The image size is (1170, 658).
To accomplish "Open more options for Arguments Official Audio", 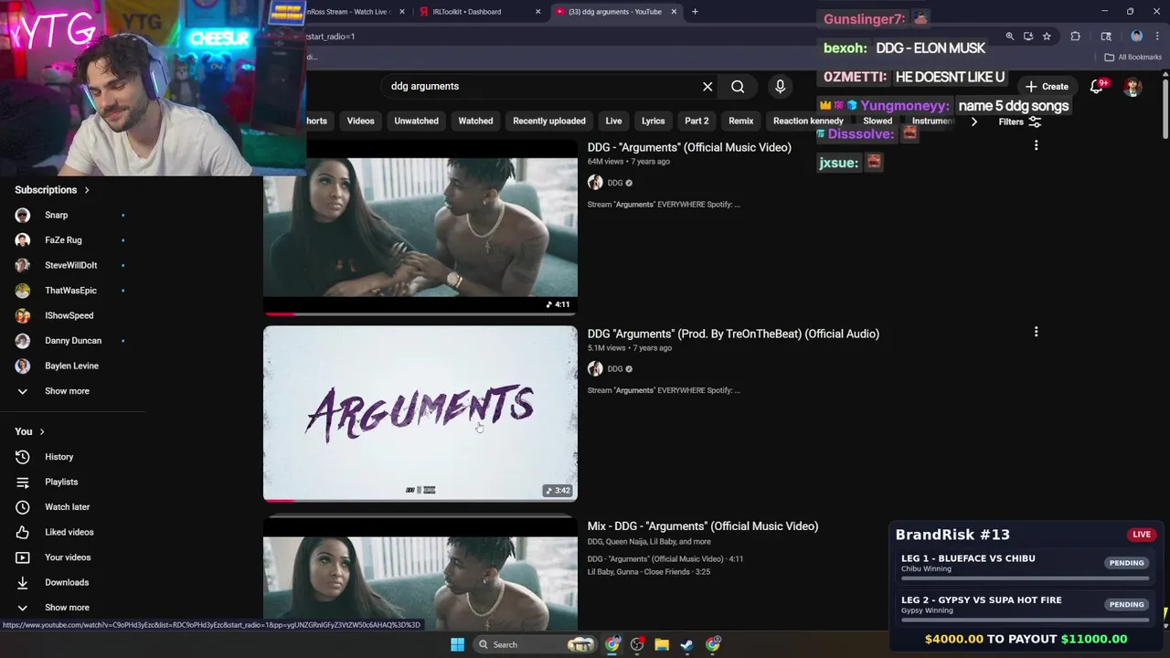I will [x=1036, y=332].
